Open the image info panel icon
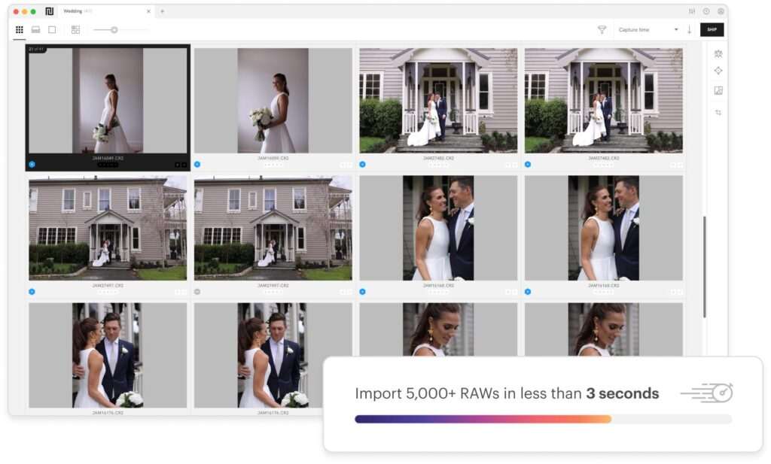The height and width of the screenshot is (464, 771). 718,90
